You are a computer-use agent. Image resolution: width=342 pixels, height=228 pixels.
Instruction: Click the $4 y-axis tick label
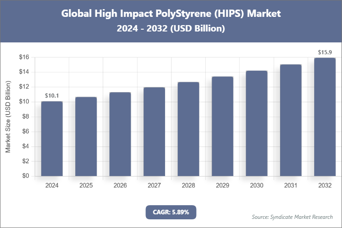pos(26,146)
